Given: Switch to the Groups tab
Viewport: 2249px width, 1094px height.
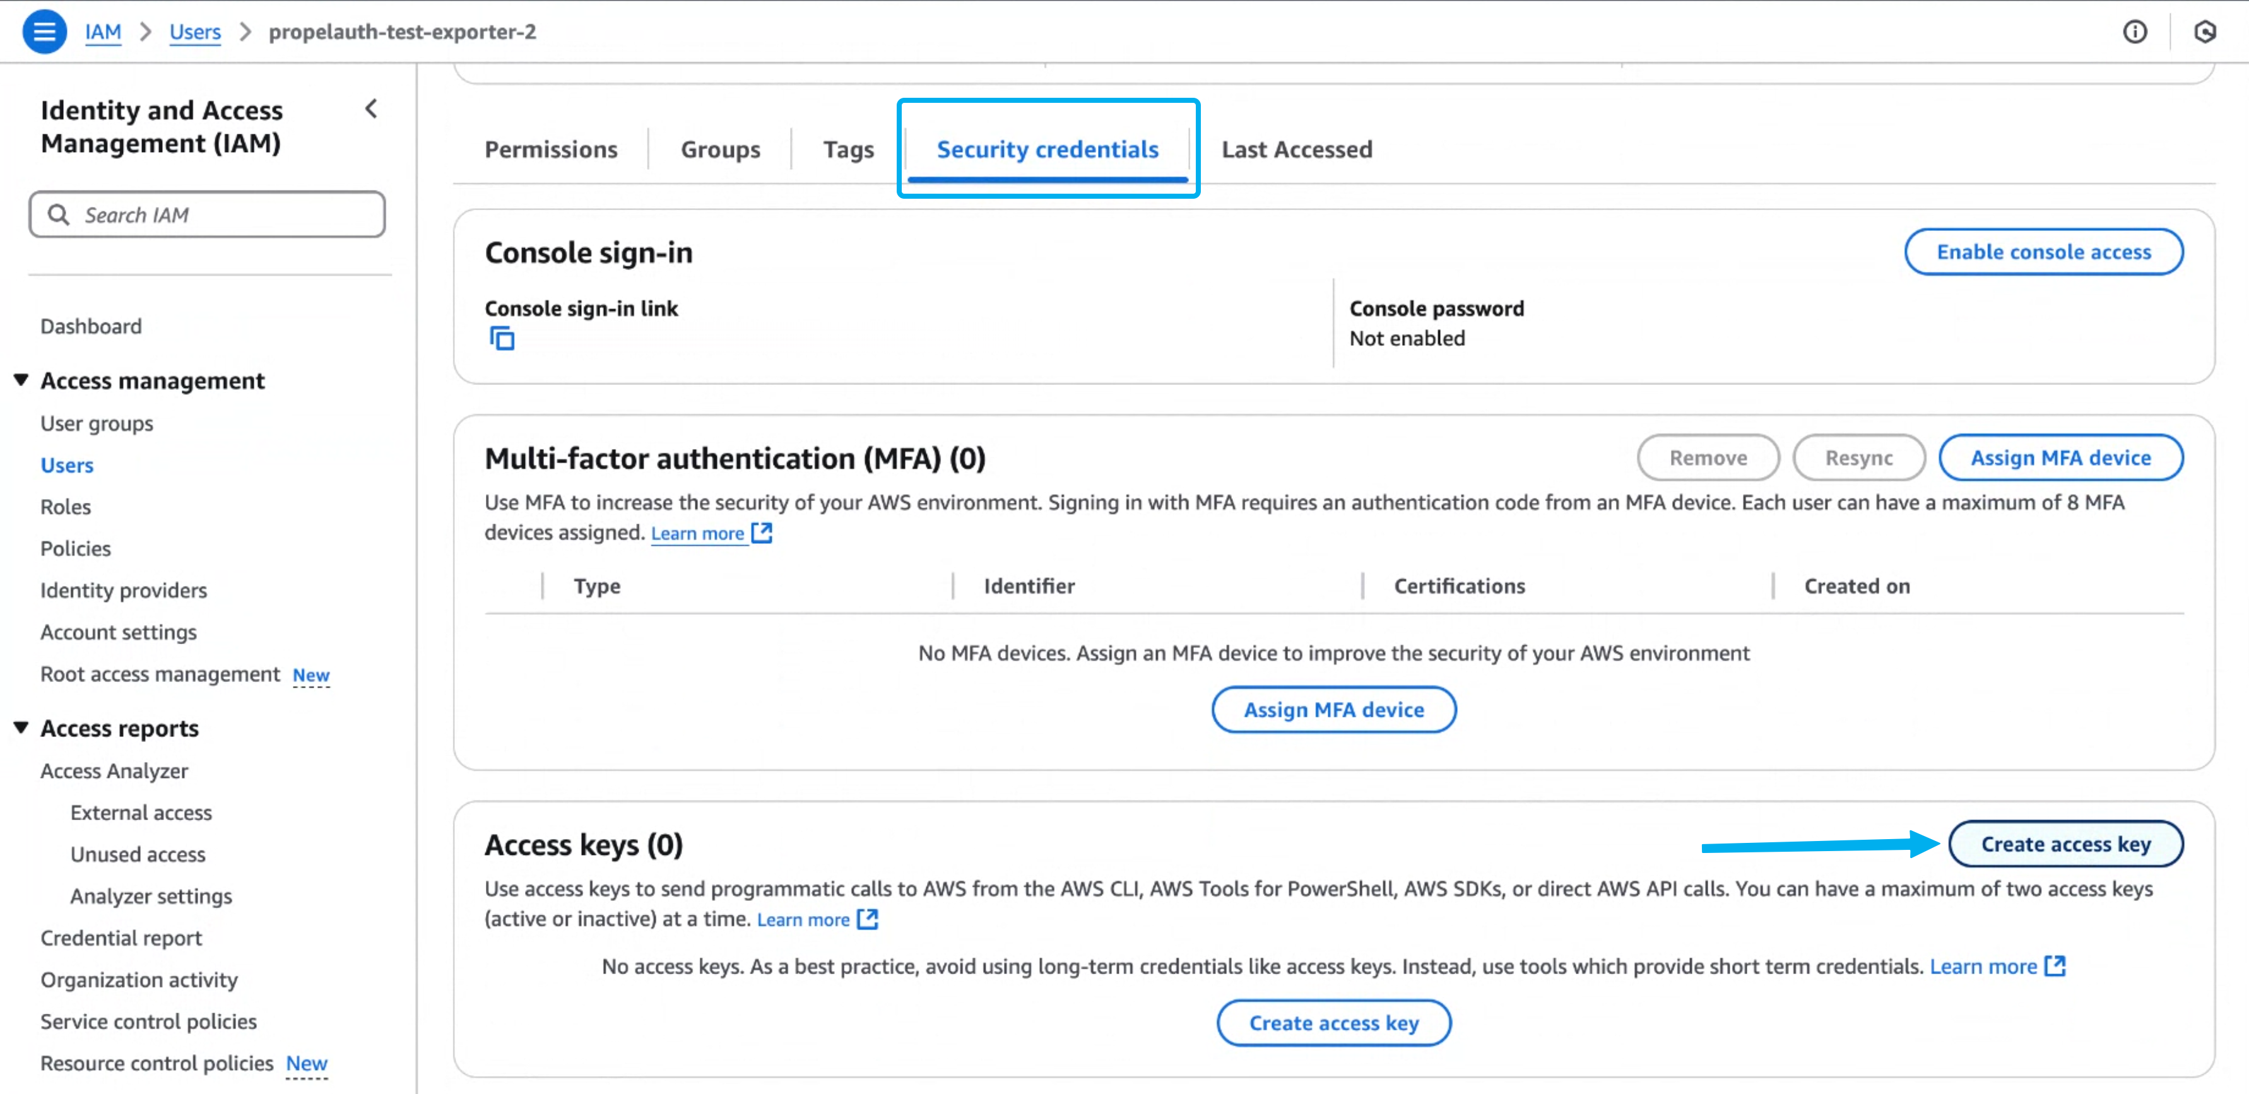Looking at the screenshot, I should [x=720, y=150].
